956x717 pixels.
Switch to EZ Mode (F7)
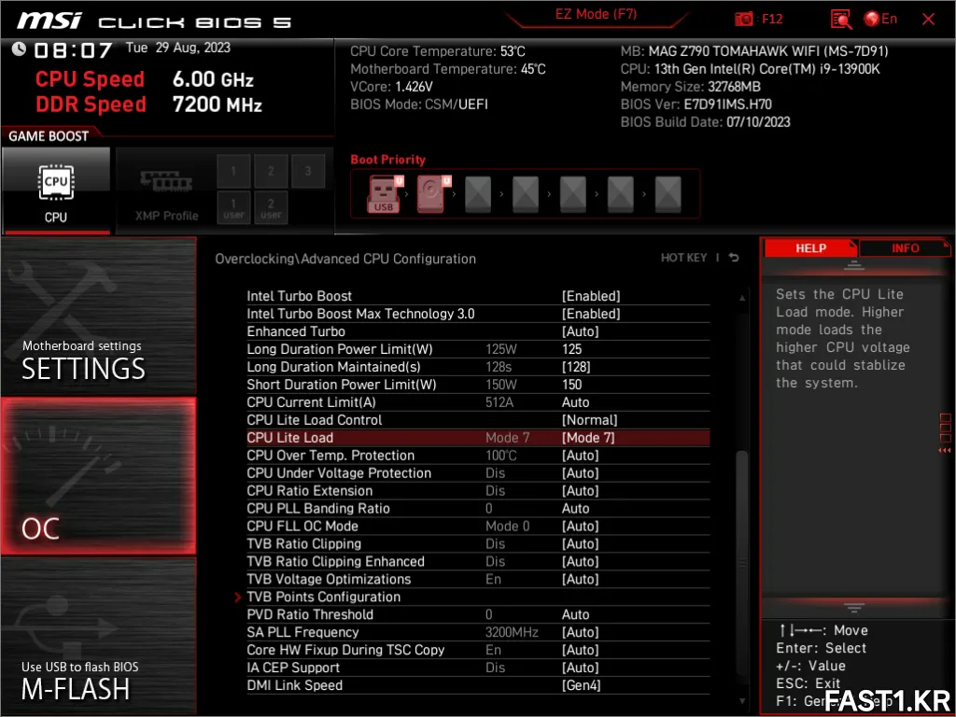596,14
